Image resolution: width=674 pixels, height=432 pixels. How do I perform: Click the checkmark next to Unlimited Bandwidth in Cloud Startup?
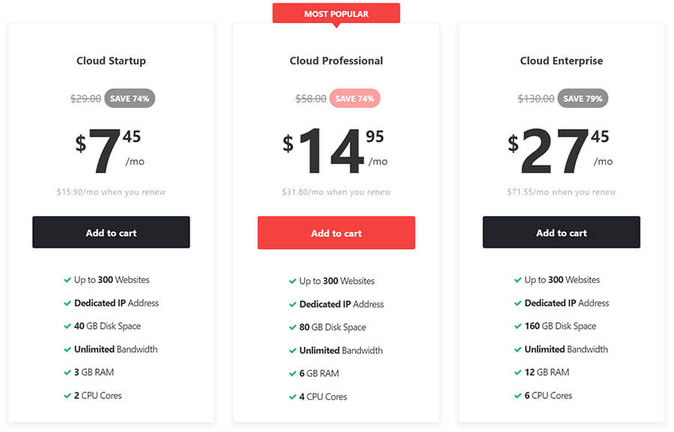click(67, 349)
